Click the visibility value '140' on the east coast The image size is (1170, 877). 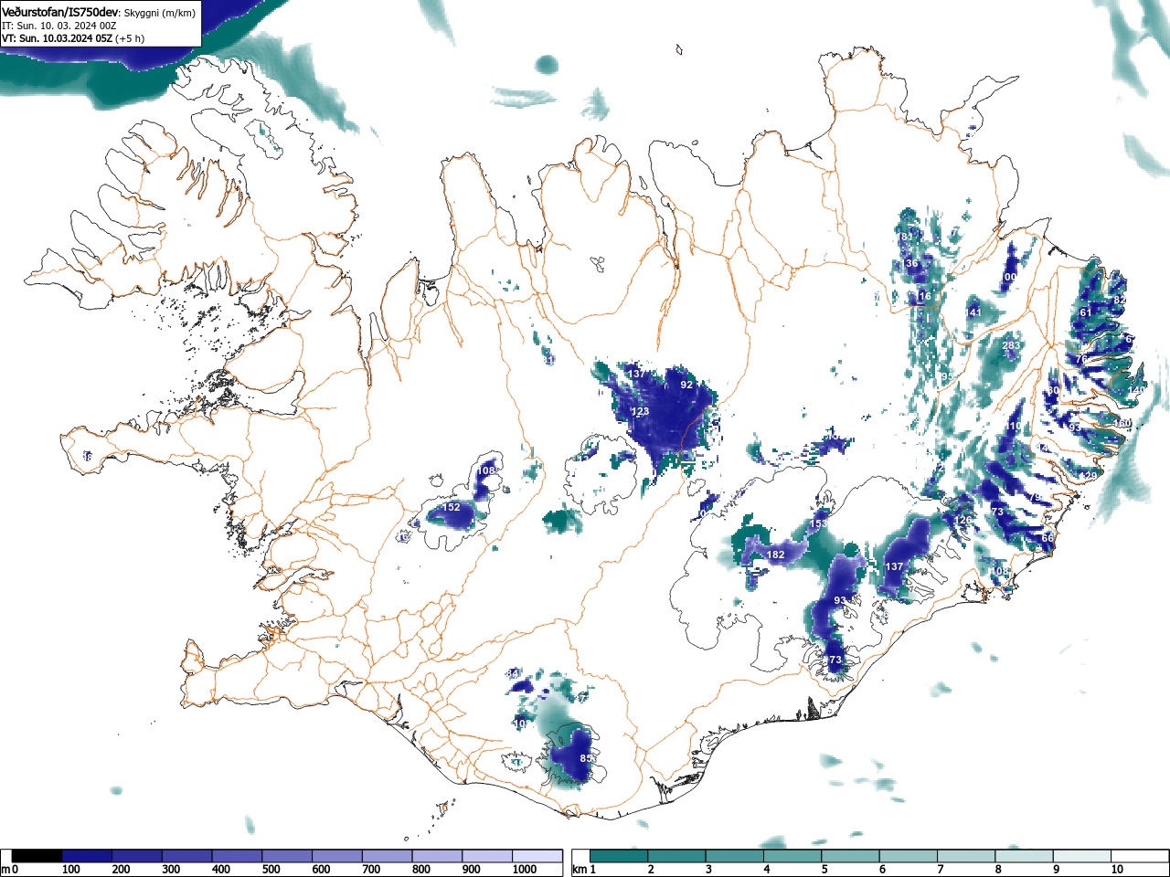click(x=1136, y=390)
